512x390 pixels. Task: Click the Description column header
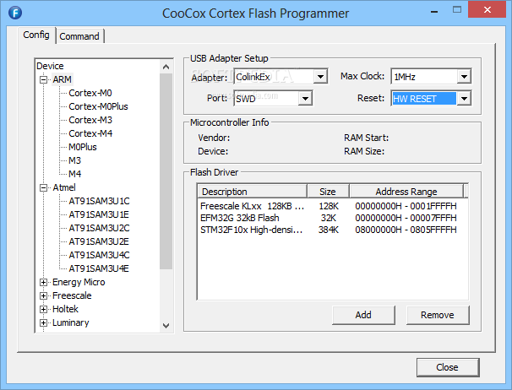point(252,192)
